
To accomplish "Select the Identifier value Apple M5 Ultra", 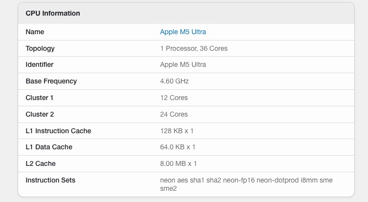I will 183,65.
